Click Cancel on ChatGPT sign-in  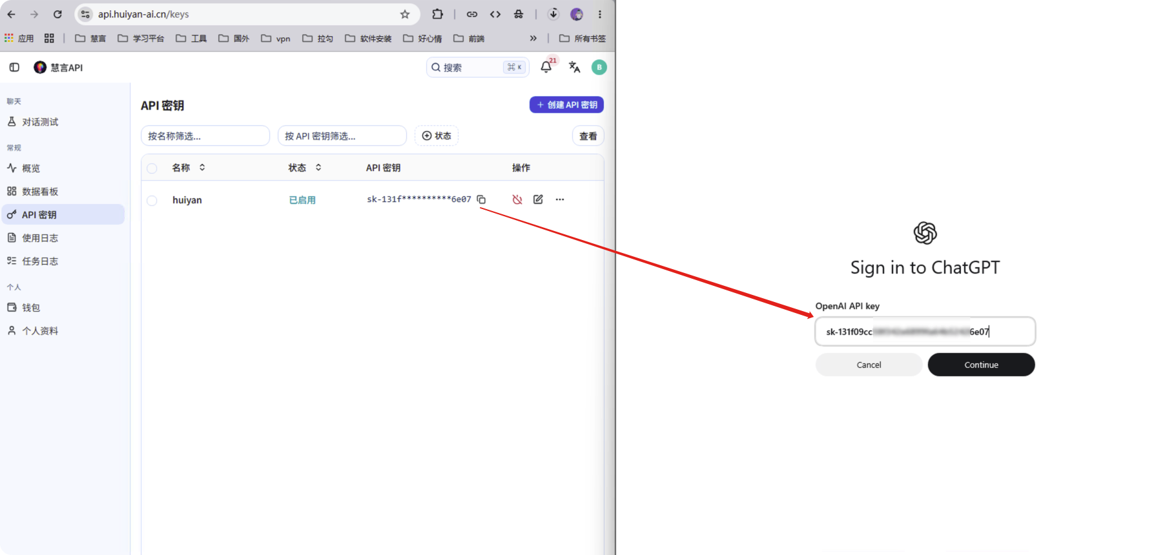point(869,365)
